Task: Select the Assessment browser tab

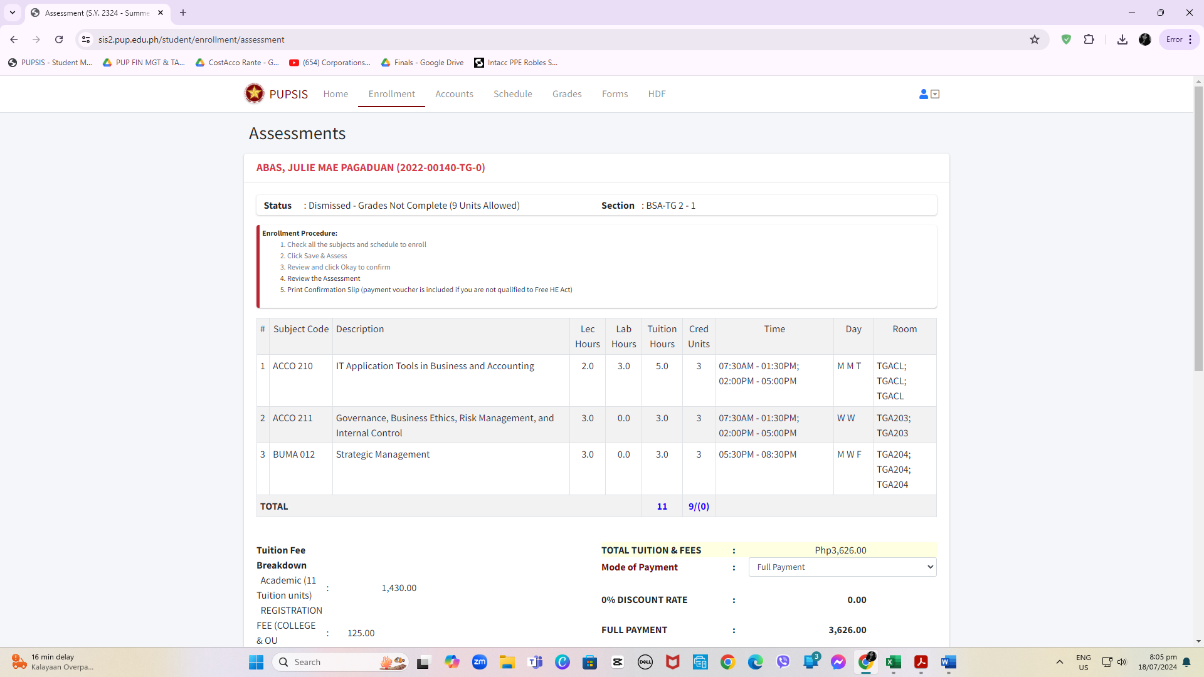Action: click(94, 13)
